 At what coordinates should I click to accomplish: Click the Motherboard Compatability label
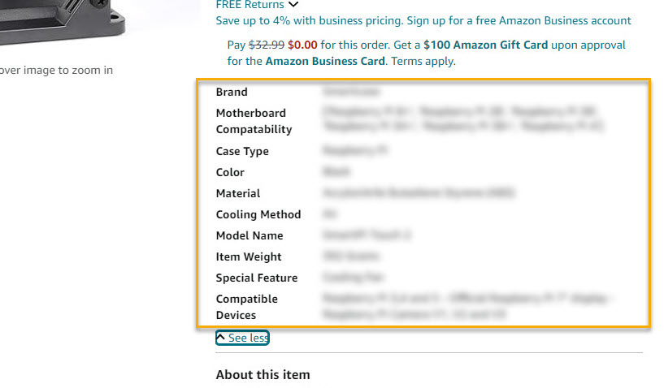click(254, 121)
